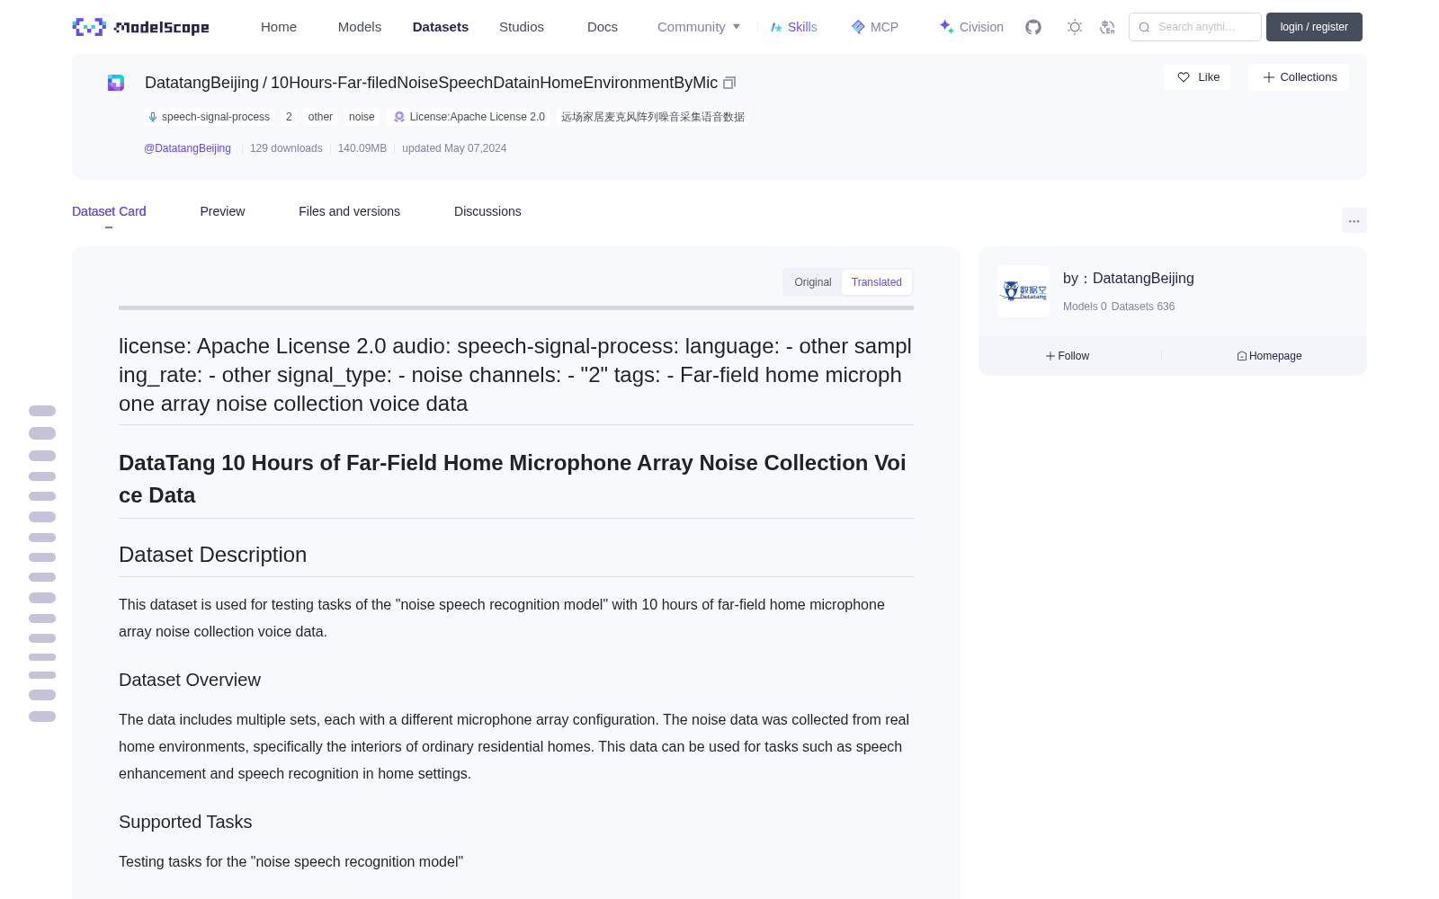
Task: Click the '140.09MB' size text
Action: [362, 148]
